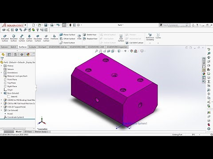Activate the Boundary Surface tool
Screen dimensions: 213x159
coord(38,38)
